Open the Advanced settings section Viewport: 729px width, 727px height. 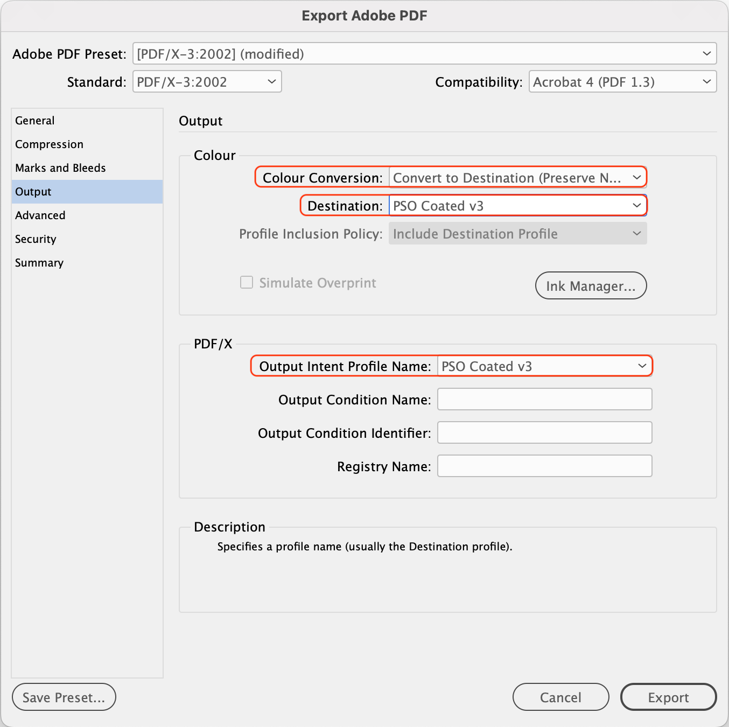(x=40, y=215)
